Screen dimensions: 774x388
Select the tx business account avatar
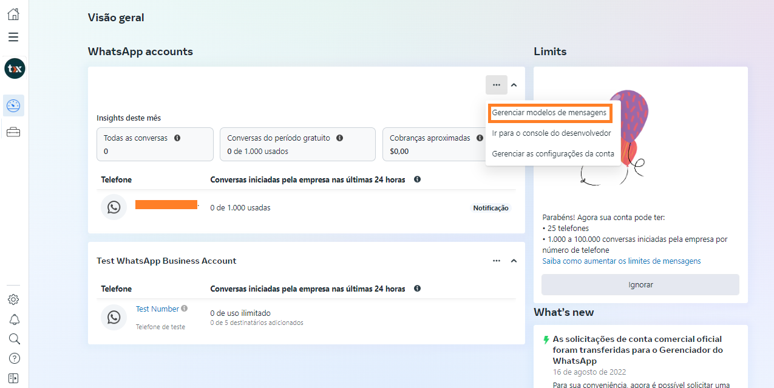click(x=15, y=69)
